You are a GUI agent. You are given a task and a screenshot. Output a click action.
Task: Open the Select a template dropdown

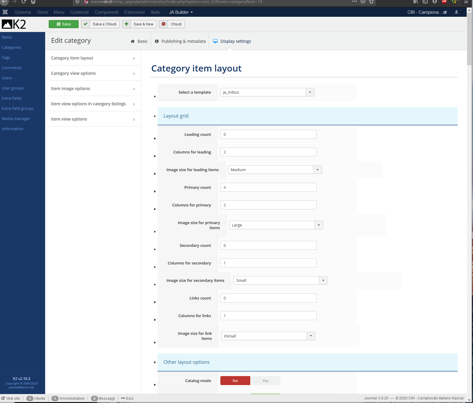tap(267, 92)
